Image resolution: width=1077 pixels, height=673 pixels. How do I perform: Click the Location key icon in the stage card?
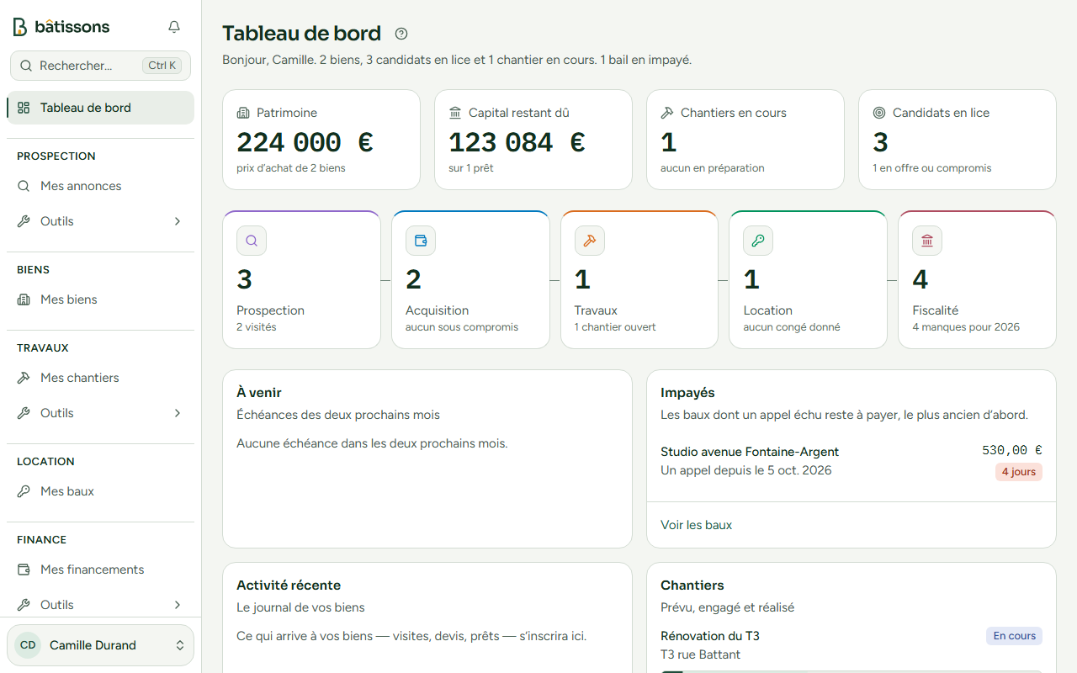[758, 241]
